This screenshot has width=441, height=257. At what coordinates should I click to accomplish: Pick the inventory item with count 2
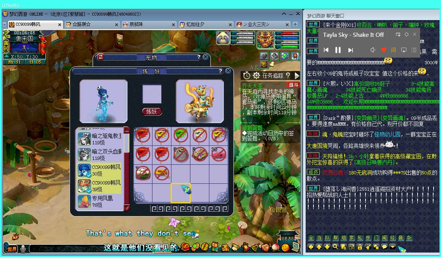(x=199, y=154)
